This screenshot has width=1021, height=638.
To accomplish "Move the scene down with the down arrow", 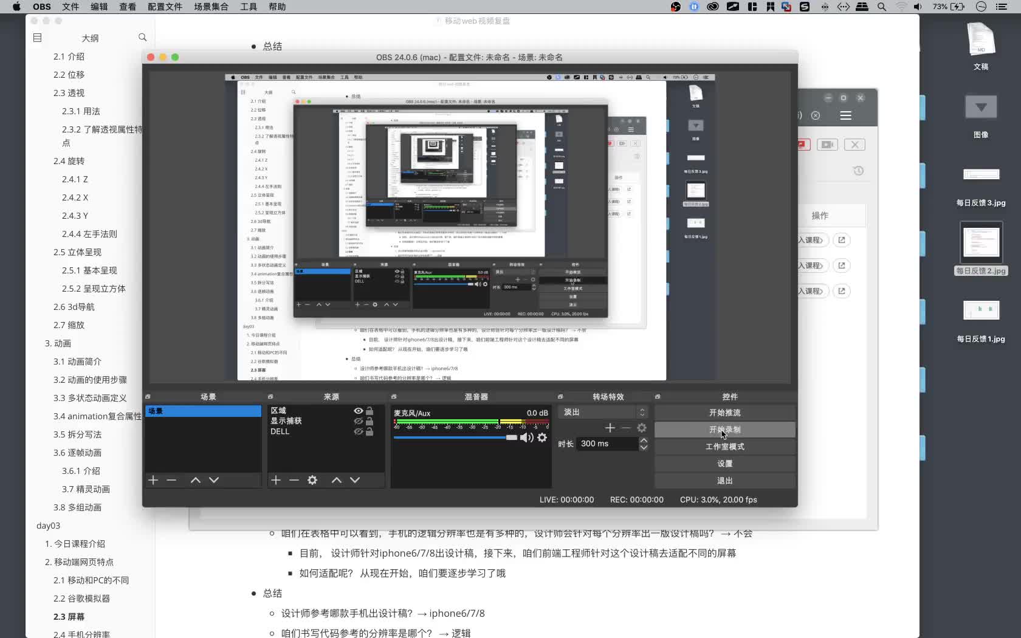I will (x=214, y=480).
